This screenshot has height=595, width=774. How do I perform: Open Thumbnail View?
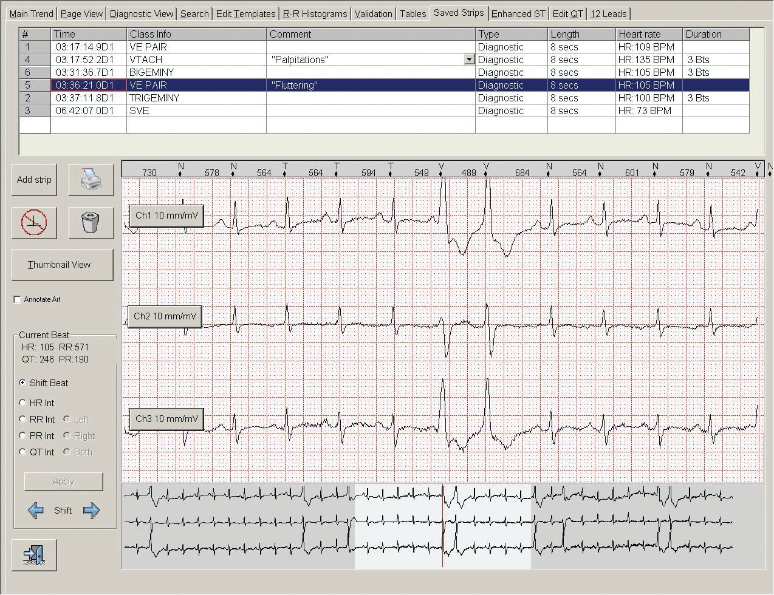coord(62,265)
